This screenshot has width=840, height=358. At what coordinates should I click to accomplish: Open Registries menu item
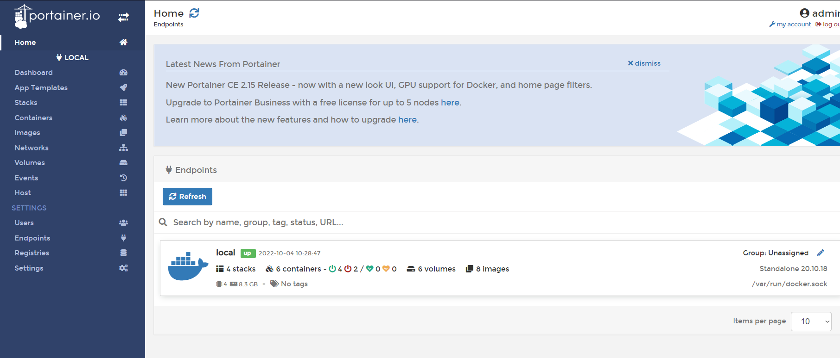click(x=32, y=253)
